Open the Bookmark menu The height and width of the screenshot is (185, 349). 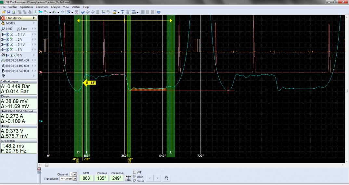click(41, 7)
